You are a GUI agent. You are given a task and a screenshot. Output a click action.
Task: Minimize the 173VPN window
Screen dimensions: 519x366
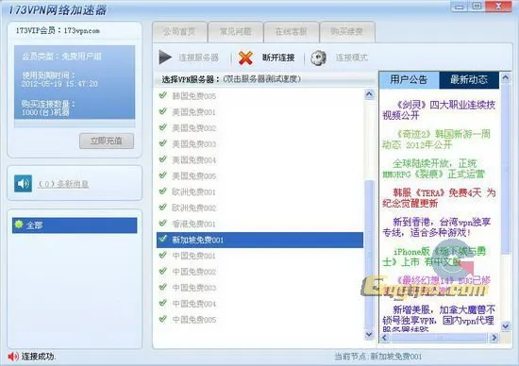point(460,6)
